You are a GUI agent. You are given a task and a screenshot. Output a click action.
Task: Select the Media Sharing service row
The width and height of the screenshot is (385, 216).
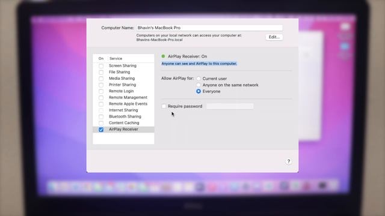coord(123,79)
